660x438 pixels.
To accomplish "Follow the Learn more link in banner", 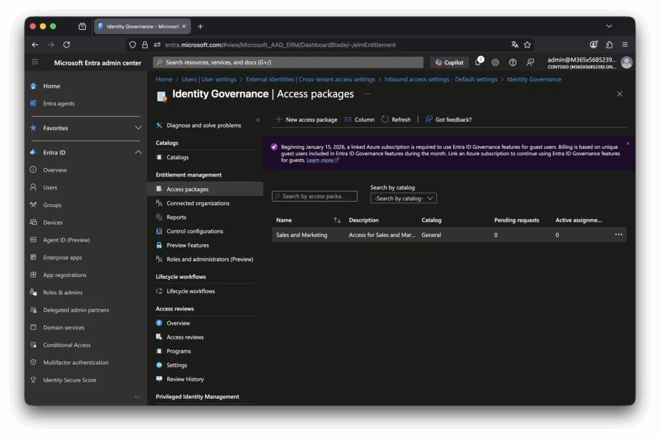I will [320, 160].
